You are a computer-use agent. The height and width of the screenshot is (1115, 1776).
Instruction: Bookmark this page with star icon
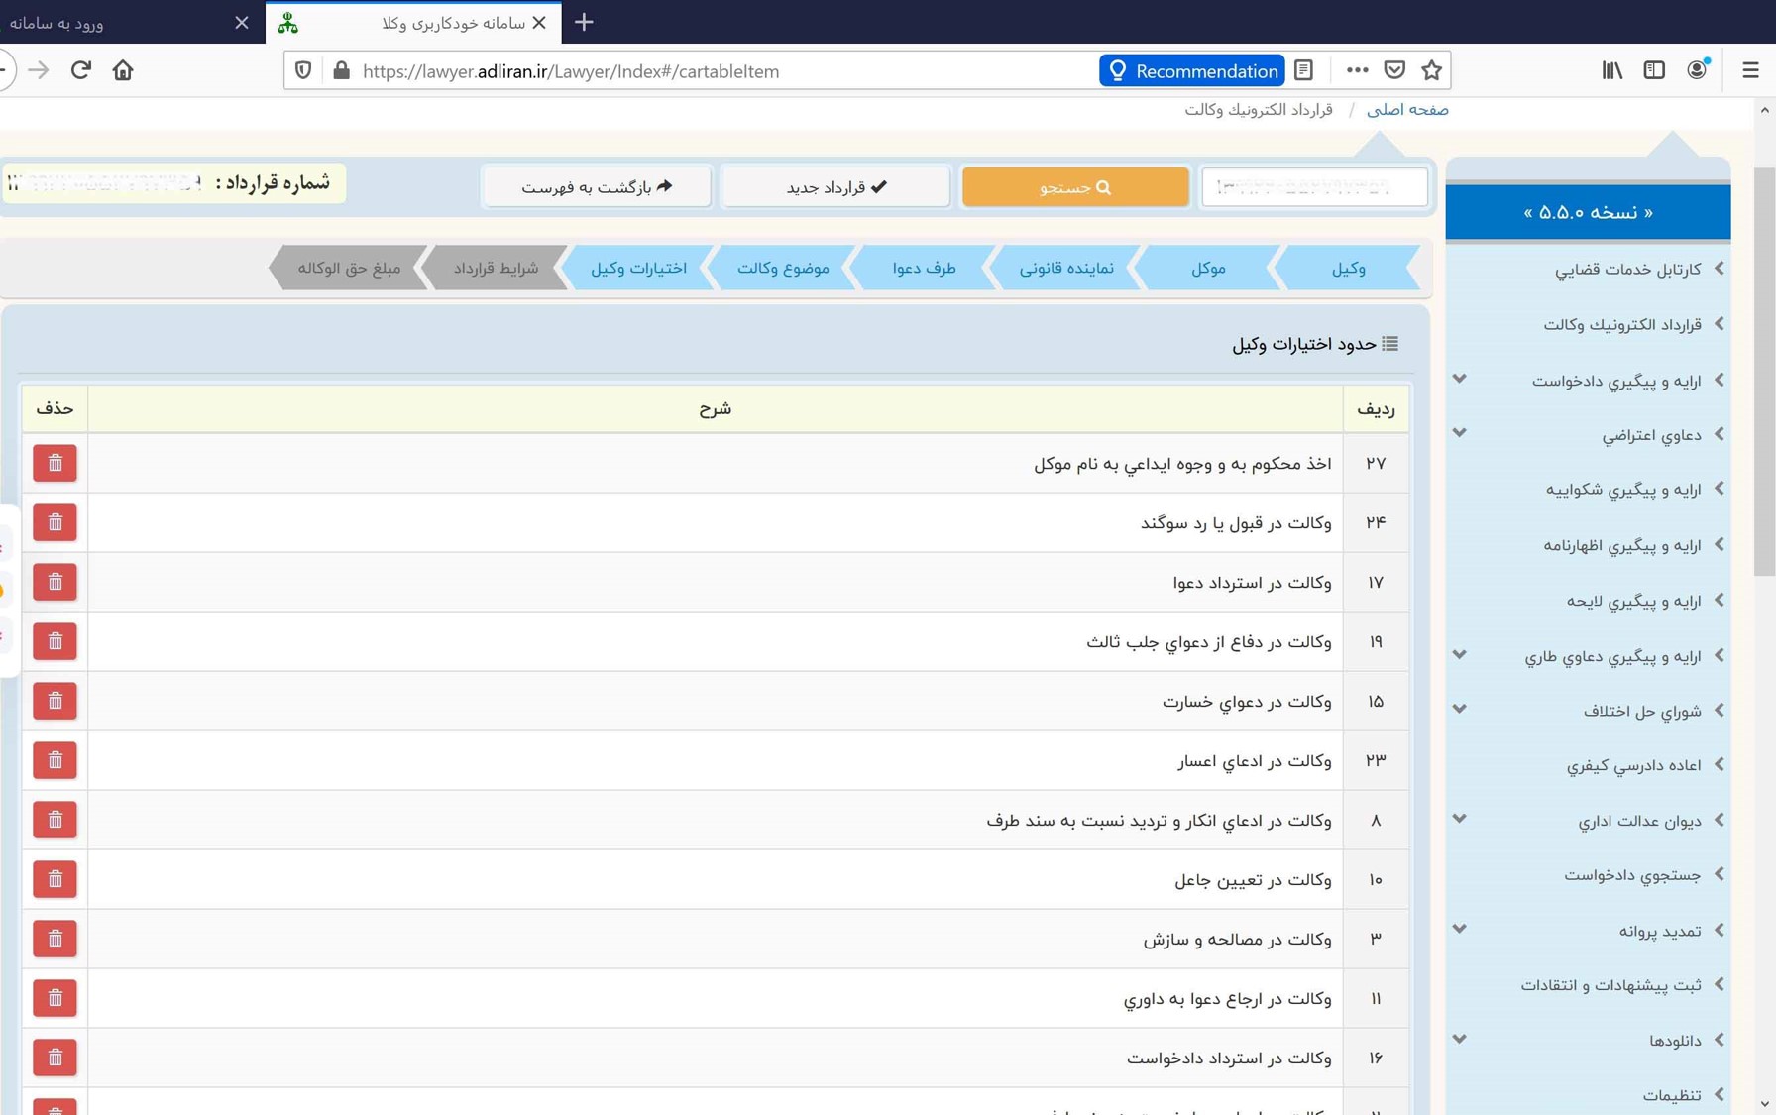pyautogui.click(x=1431, y=70)
